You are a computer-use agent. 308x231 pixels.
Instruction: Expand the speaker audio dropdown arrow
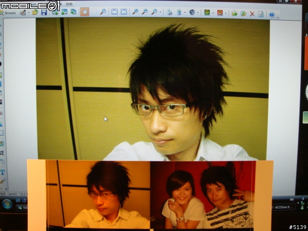(x=198, y=13)
